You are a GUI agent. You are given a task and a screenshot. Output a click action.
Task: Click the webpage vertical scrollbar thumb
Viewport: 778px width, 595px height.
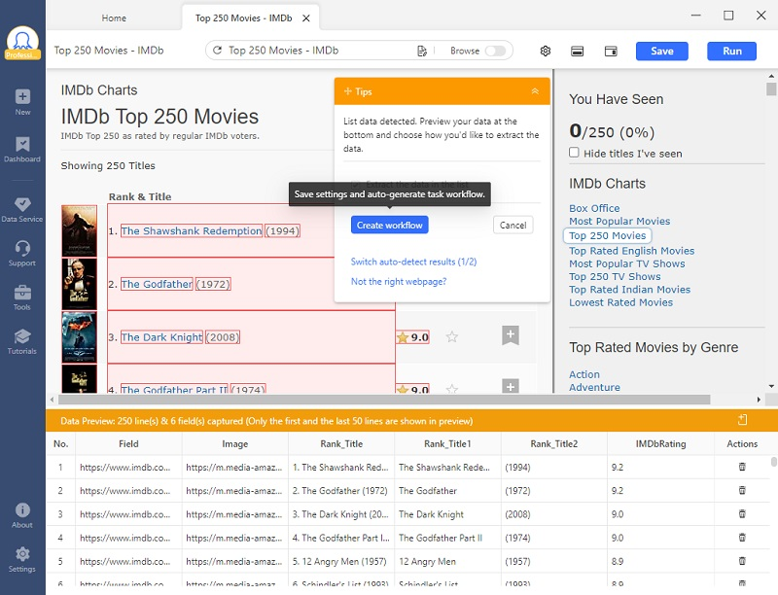[771, 88]
